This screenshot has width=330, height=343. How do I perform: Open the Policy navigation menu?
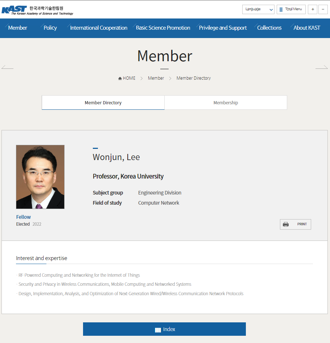(x=50, y=28)
